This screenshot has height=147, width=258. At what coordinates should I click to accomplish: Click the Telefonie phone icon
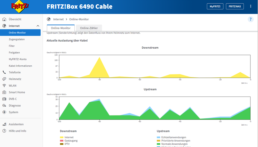coord(4,72)
